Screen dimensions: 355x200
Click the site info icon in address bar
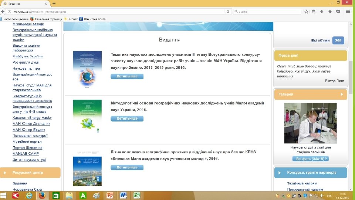(10, 11)
